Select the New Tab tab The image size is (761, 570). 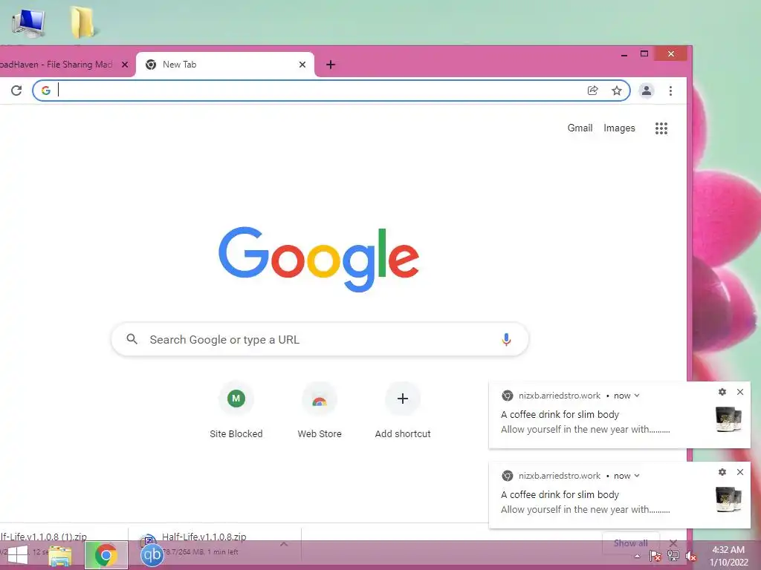[x=225, y=65]
